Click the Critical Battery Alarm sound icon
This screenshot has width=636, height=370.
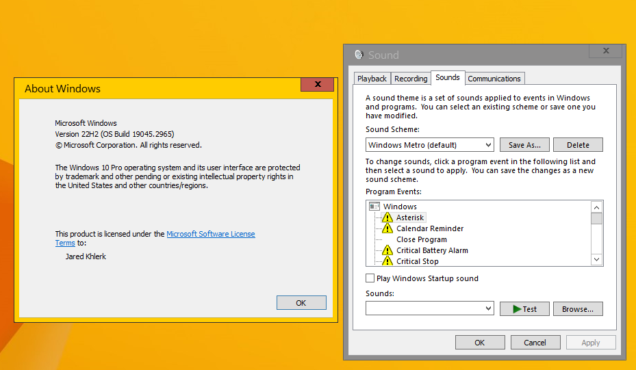[x=387, y=250]
